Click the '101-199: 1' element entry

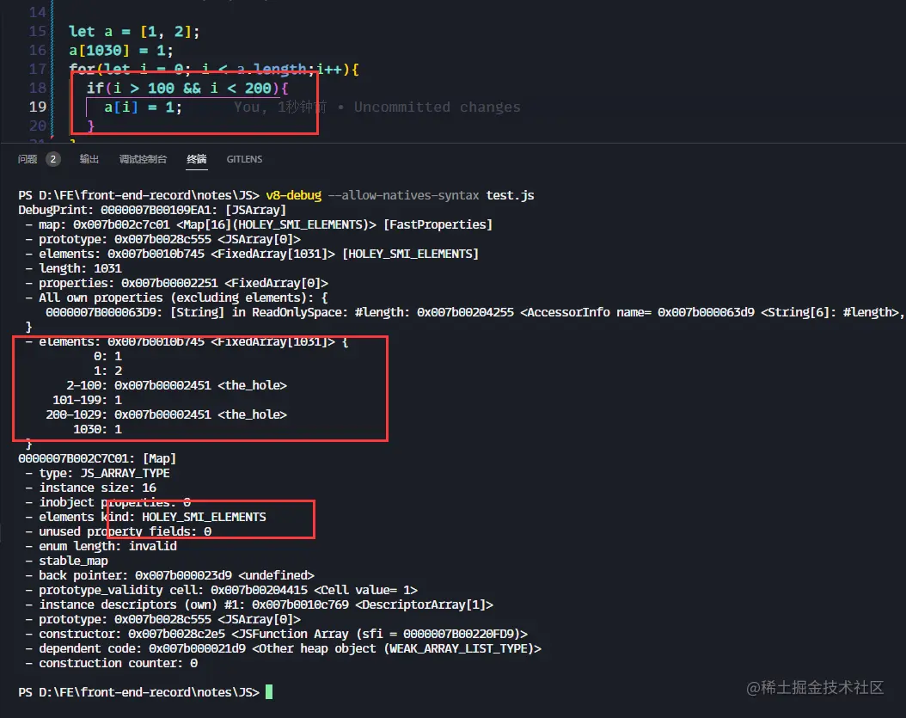pyautogui.click(x=87, y=400)
